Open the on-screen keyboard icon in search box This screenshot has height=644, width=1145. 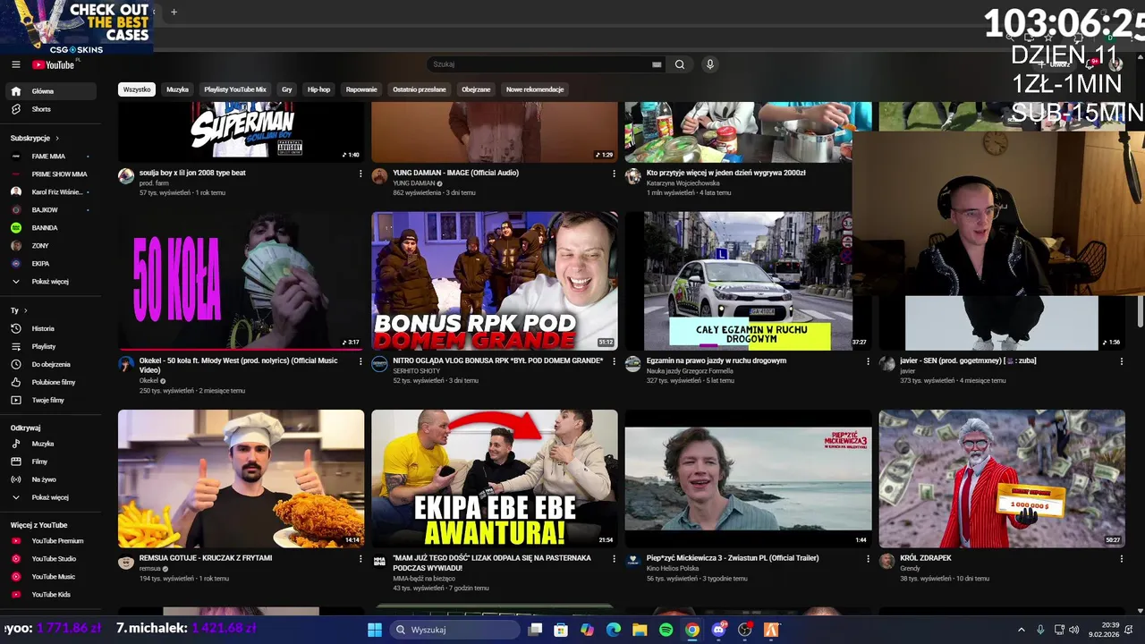tap(657, 64)
